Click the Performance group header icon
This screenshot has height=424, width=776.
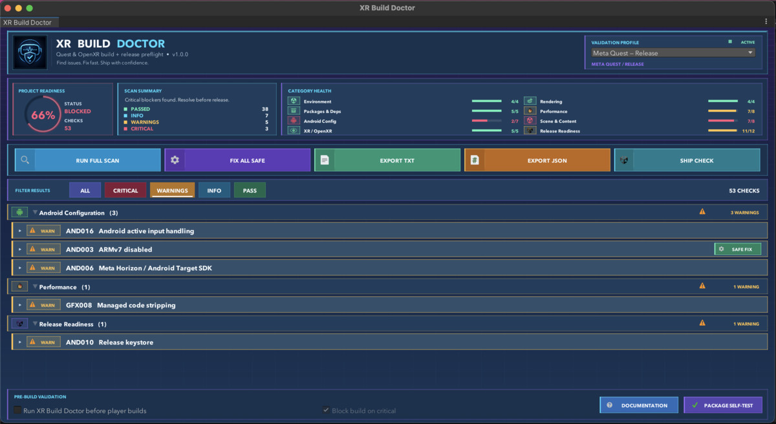click(x=19, y=286)
